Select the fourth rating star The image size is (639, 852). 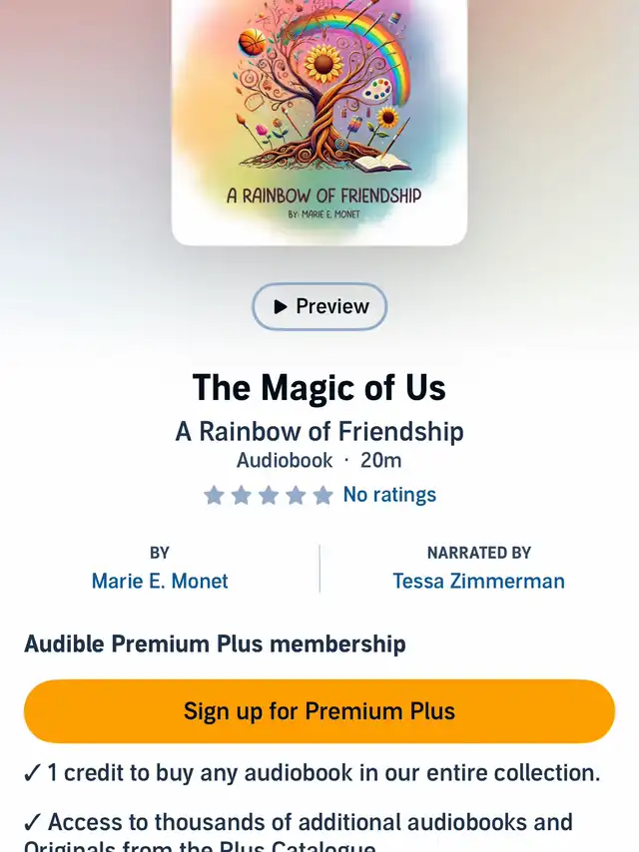296,495
